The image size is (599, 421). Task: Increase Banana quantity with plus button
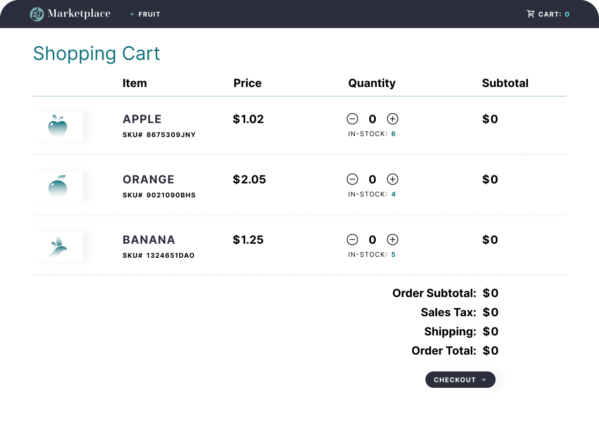tap(393, 240)
